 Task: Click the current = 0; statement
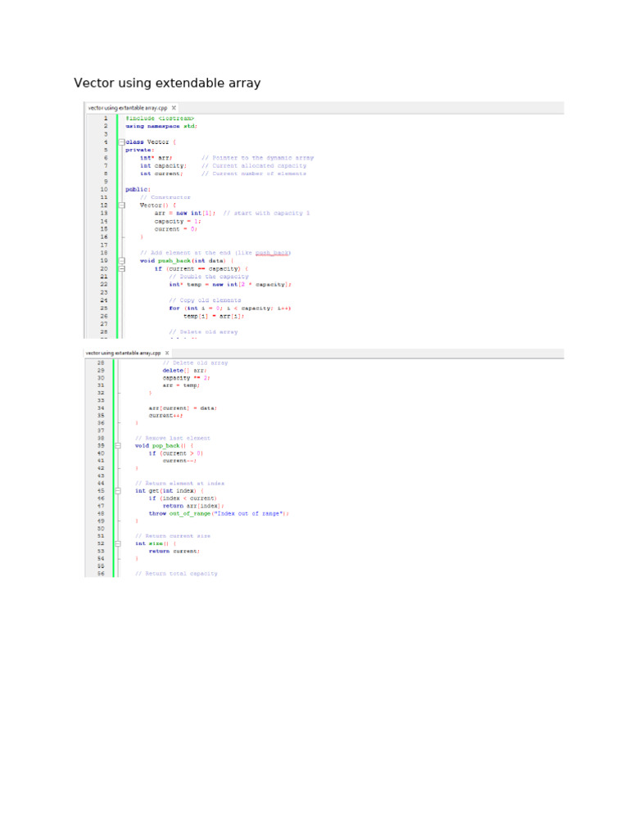pos(176,229)
